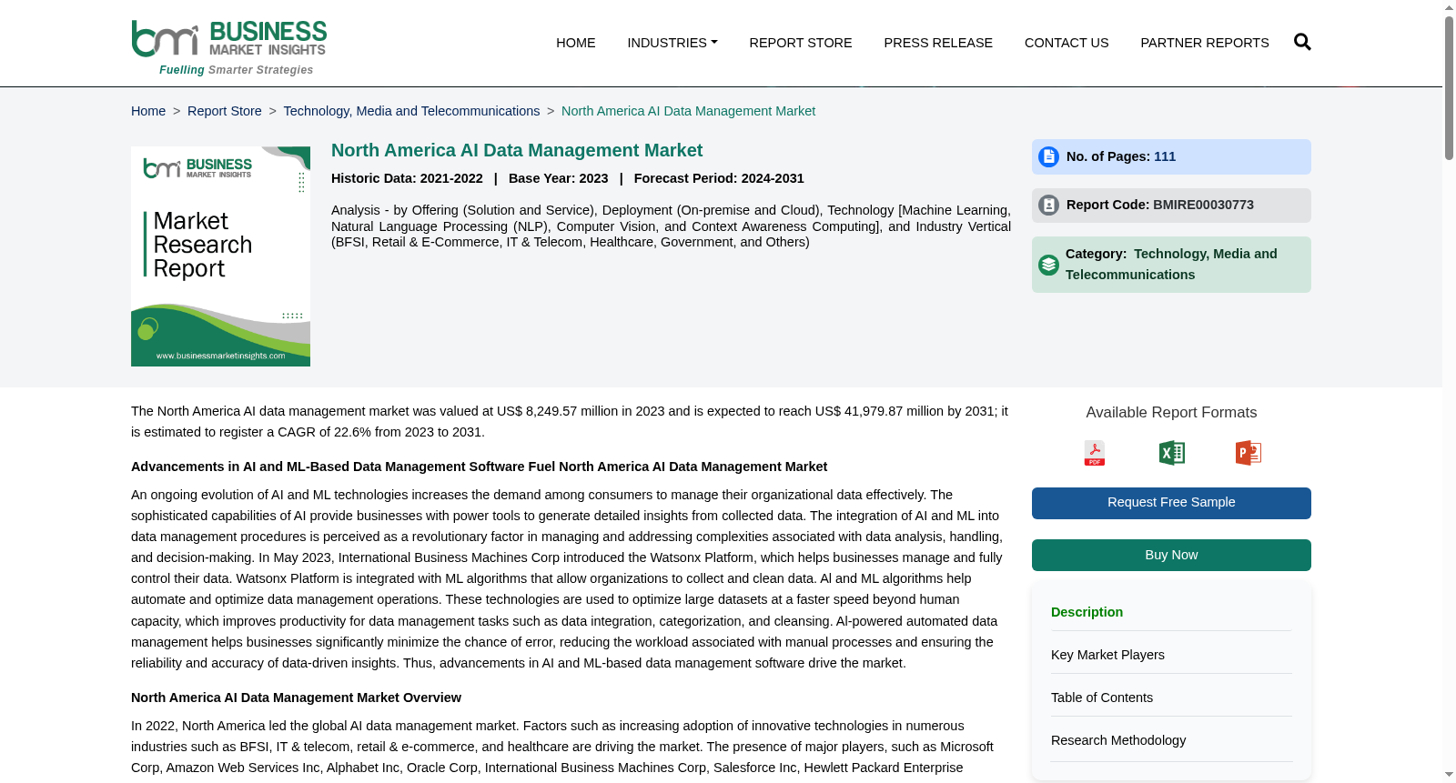Select the PDF report format icon
Viewport: 1456px width, 783px height.
point(1095,453)
